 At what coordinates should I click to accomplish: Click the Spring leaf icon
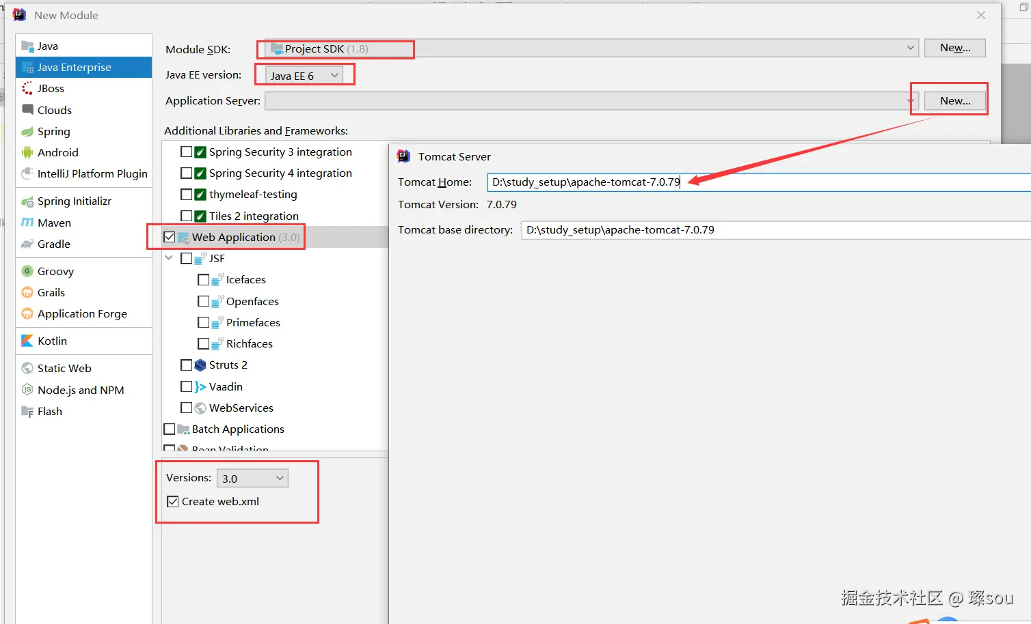click(x=27, y=132)
